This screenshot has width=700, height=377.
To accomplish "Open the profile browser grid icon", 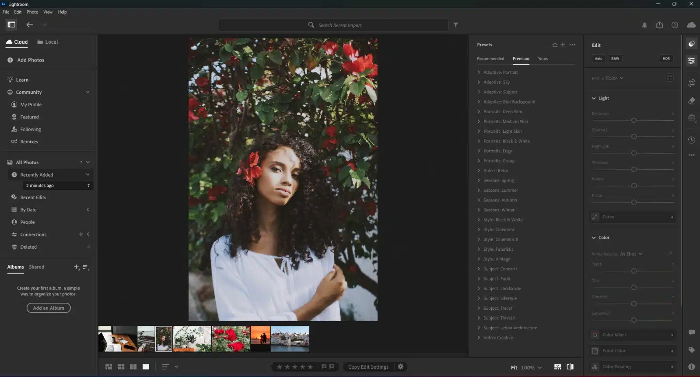I will click(669, 78).
